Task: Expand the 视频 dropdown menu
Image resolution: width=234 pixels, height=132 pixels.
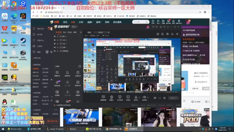Action: [90, 22]
